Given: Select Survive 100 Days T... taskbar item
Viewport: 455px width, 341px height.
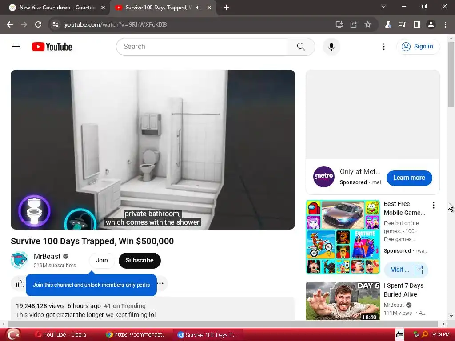Looking at the screenshot, I should (x=208, y=335).
